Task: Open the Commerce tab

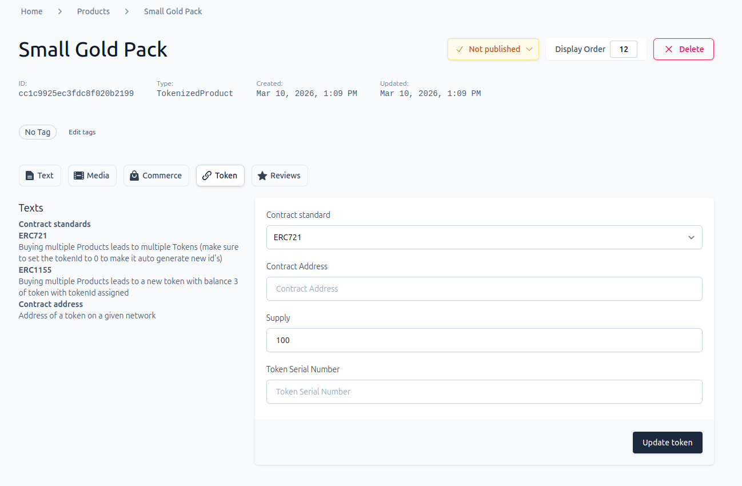Action: coord(156,176)
